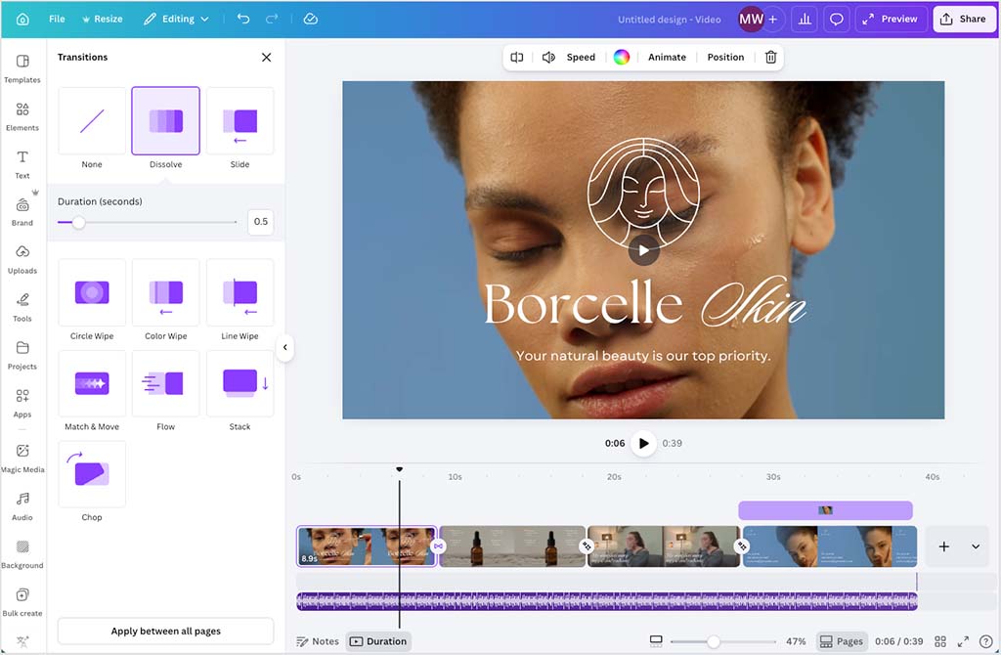Redo the last action
Screen dimensions: 1001x655
pos(272,20)
